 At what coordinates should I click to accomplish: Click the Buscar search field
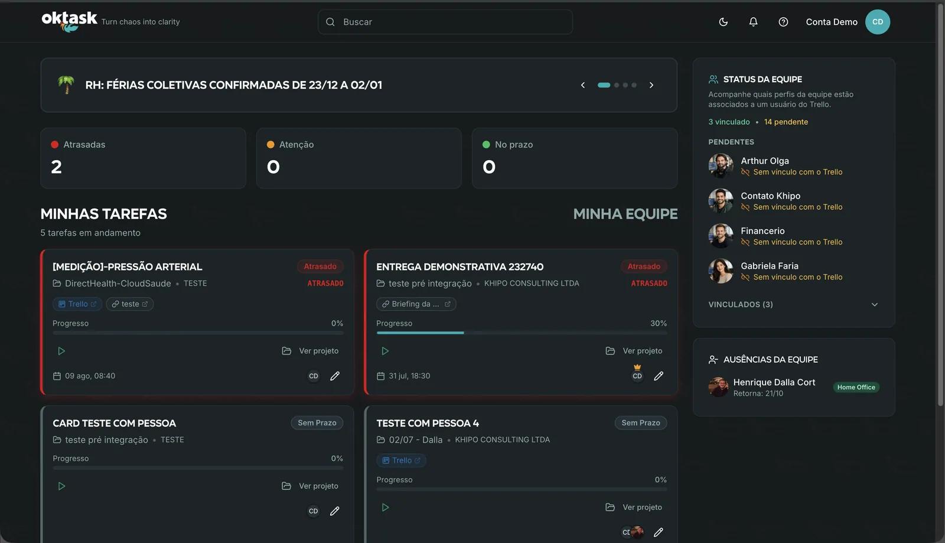click(x=445, y=22)
